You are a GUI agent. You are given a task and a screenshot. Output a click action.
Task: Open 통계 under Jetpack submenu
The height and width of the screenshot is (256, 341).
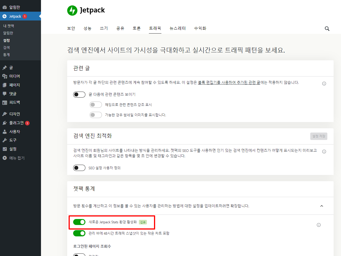[x=6, y=55]
